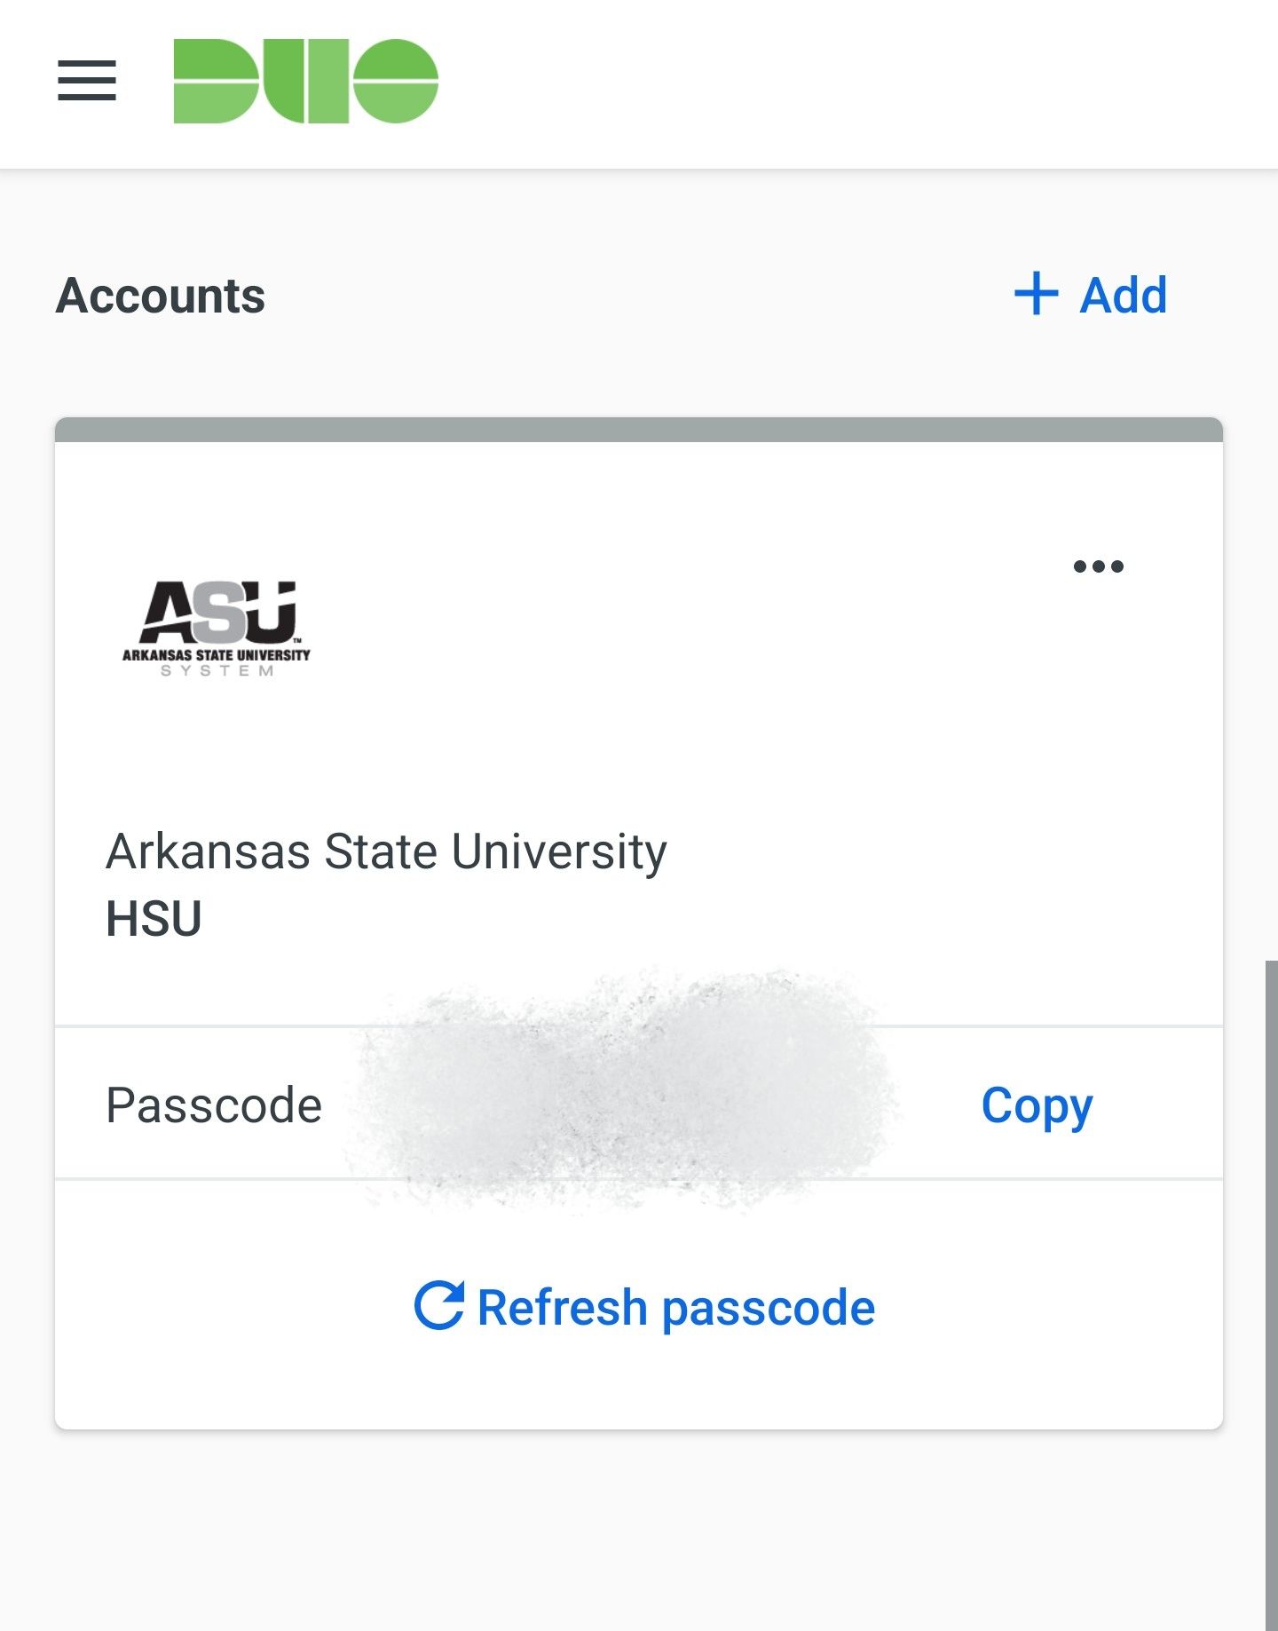Tap 'passcode' in Refresh passcode text
The image size is (1278, 1631).
769,1309
